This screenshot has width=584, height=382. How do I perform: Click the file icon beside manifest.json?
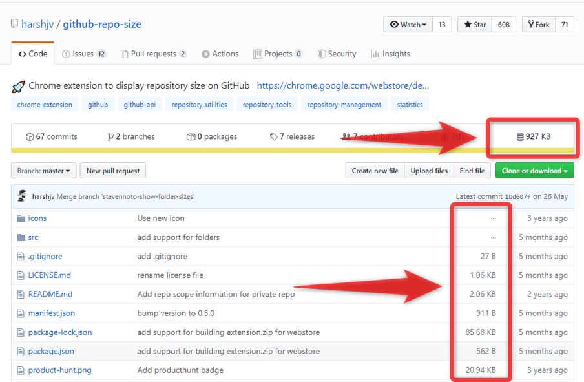21,313
